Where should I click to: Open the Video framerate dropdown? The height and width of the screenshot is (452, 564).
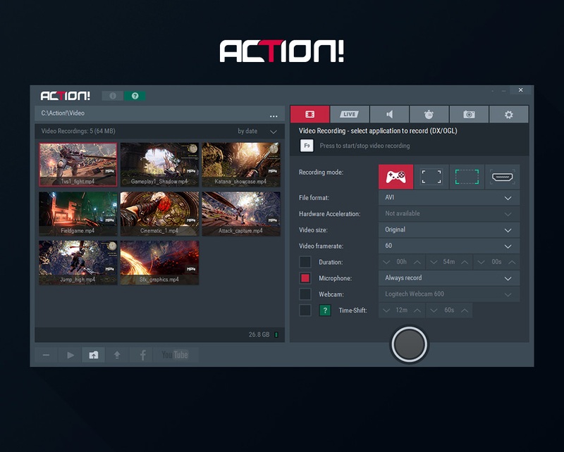[448, 246]
